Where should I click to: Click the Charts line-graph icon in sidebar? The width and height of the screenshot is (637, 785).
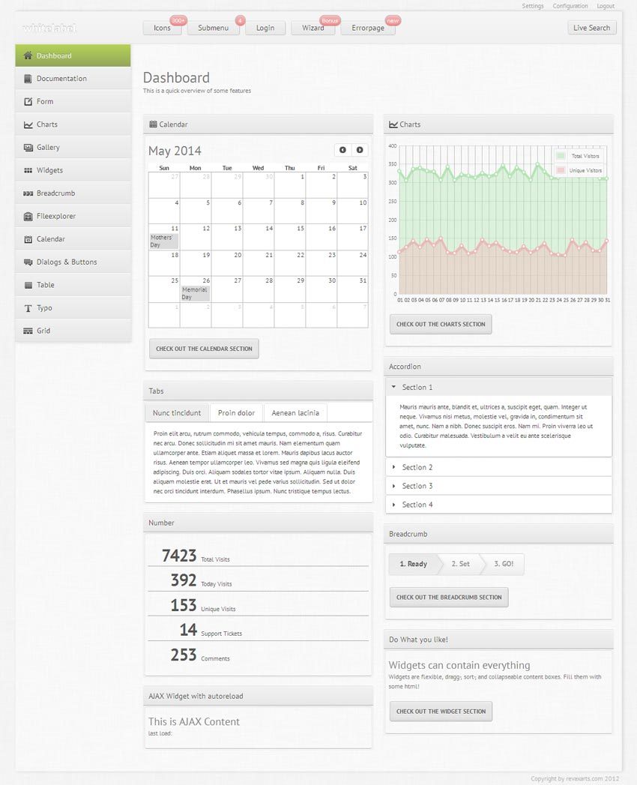28,124
